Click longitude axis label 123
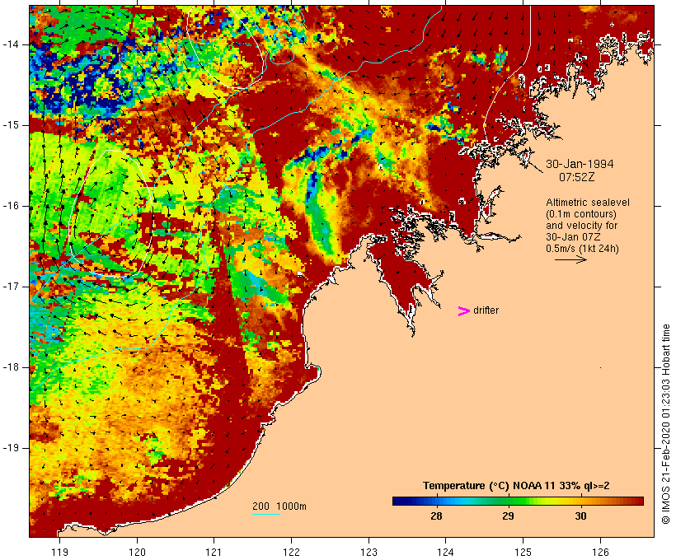This screenshot has height=560, width=676. 369,552
